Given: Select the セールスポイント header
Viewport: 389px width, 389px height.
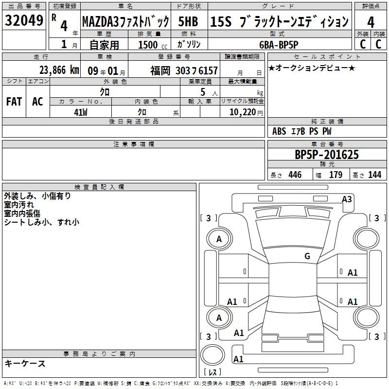Looking at the screenshot, I should tap(327, 56).
